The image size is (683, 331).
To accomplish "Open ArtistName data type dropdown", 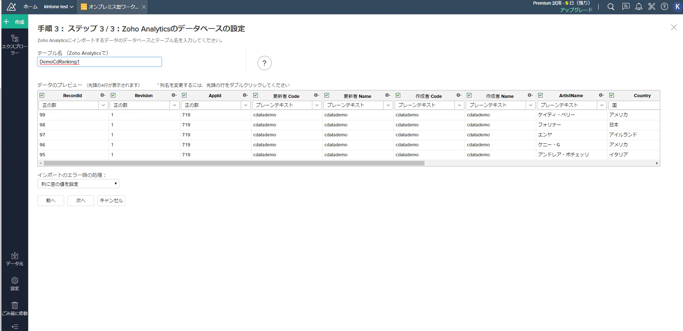I will click(x=572, y=105).
